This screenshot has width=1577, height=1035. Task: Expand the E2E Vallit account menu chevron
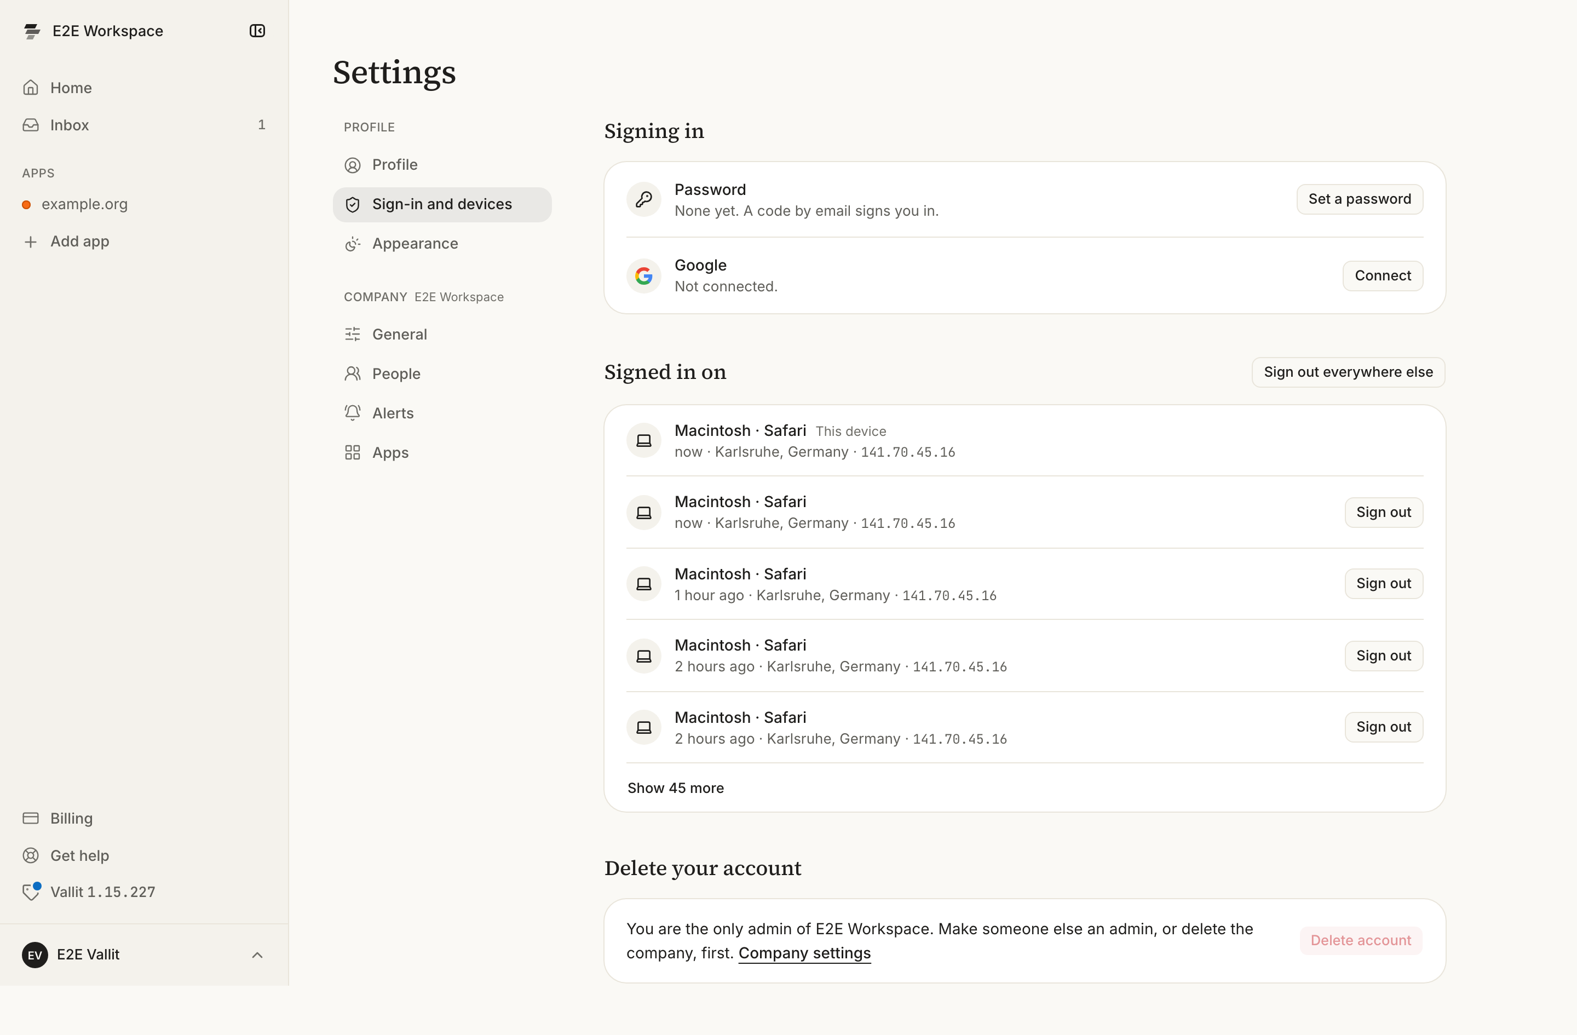tap(258, 955)
